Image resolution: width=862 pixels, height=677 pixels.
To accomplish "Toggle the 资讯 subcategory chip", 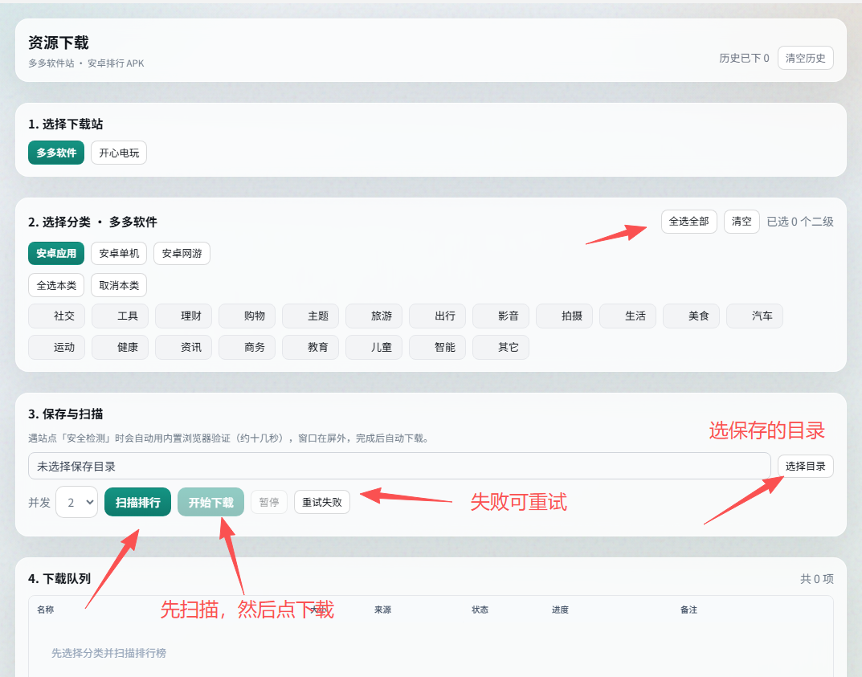I will (x=184, y=347).
